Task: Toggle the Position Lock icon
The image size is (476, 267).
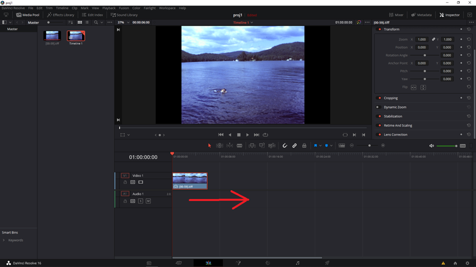Action: coord(304,146)
